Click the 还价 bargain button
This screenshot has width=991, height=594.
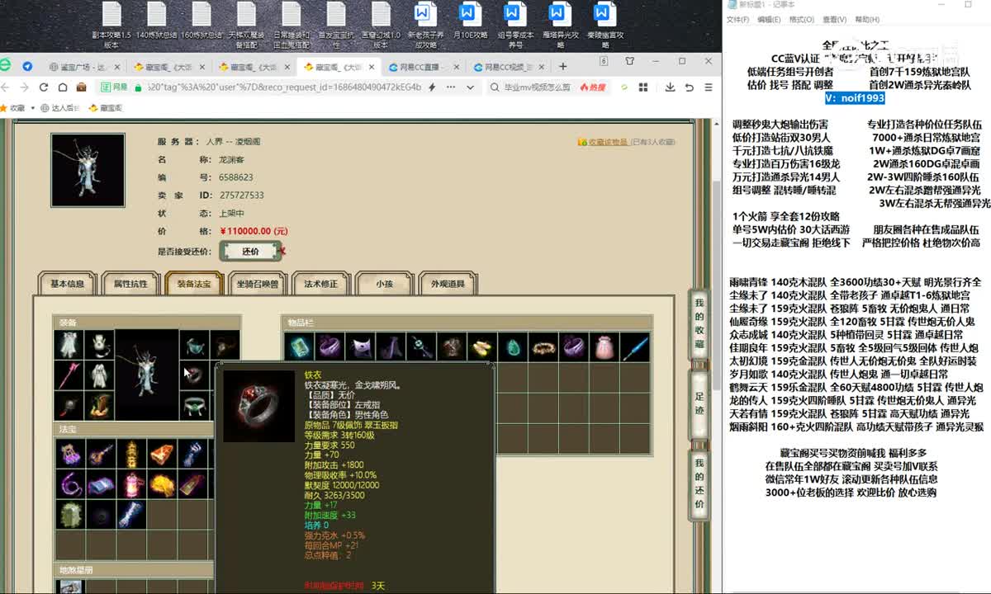click(x=250, y=252)
